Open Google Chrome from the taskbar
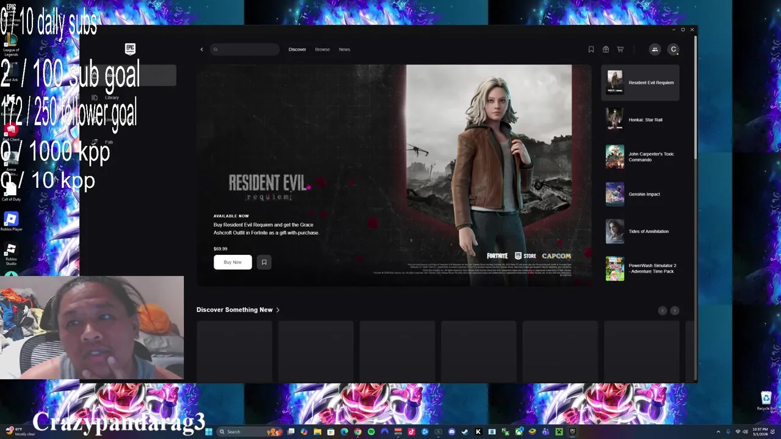The width and height of the screenshot is (781, 439). pyautogui.click(x=358, y=432)
